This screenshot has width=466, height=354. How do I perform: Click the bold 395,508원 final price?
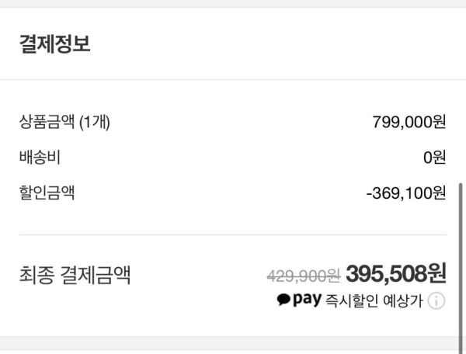(x=396, y=273)
